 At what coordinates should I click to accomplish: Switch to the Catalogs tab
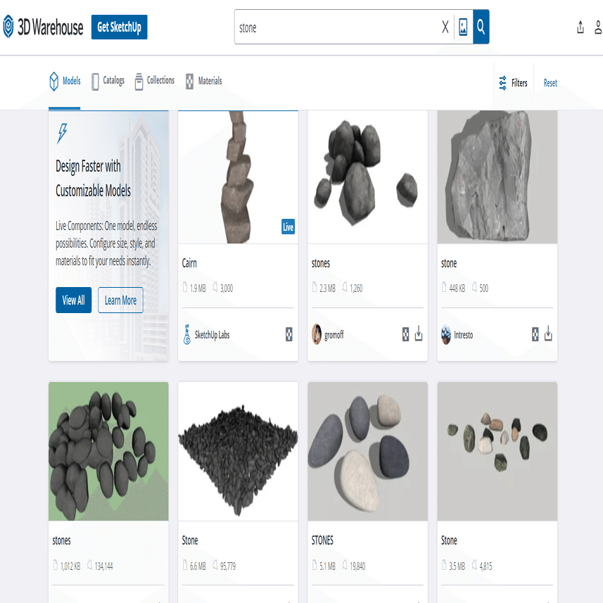coord(108,81)
